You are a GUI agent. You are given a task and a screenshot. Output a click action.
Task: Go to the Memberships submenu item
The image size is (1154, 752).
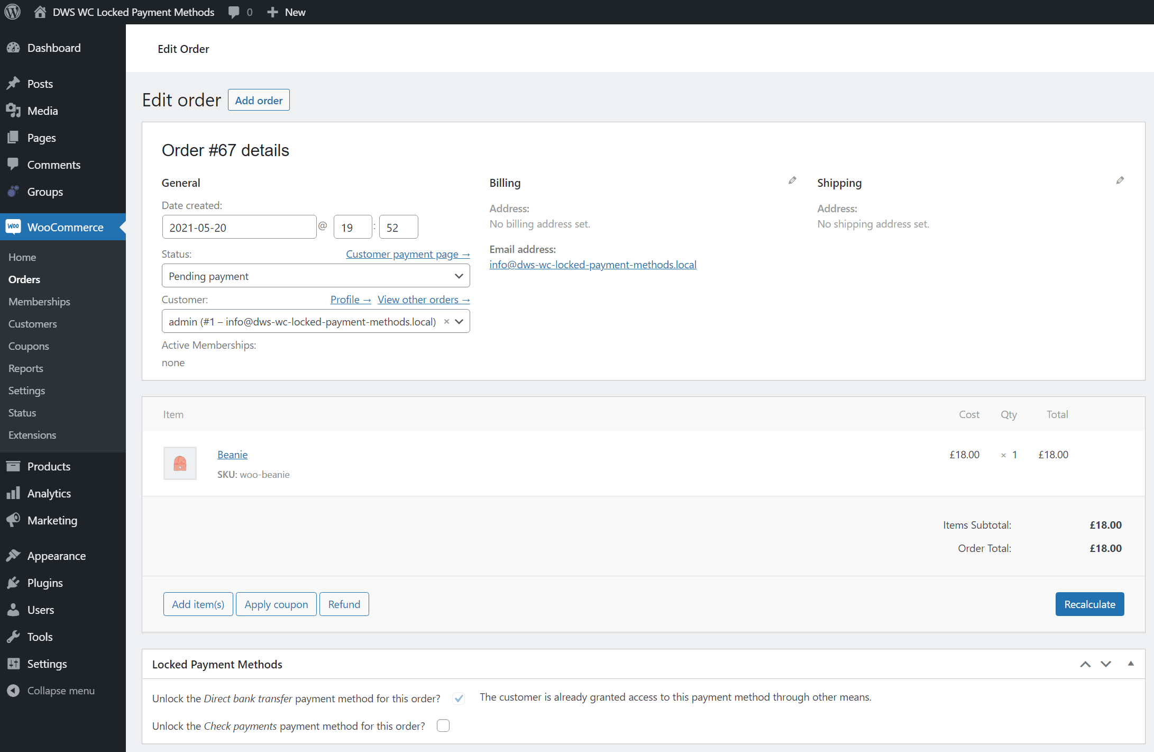(39, 302)
